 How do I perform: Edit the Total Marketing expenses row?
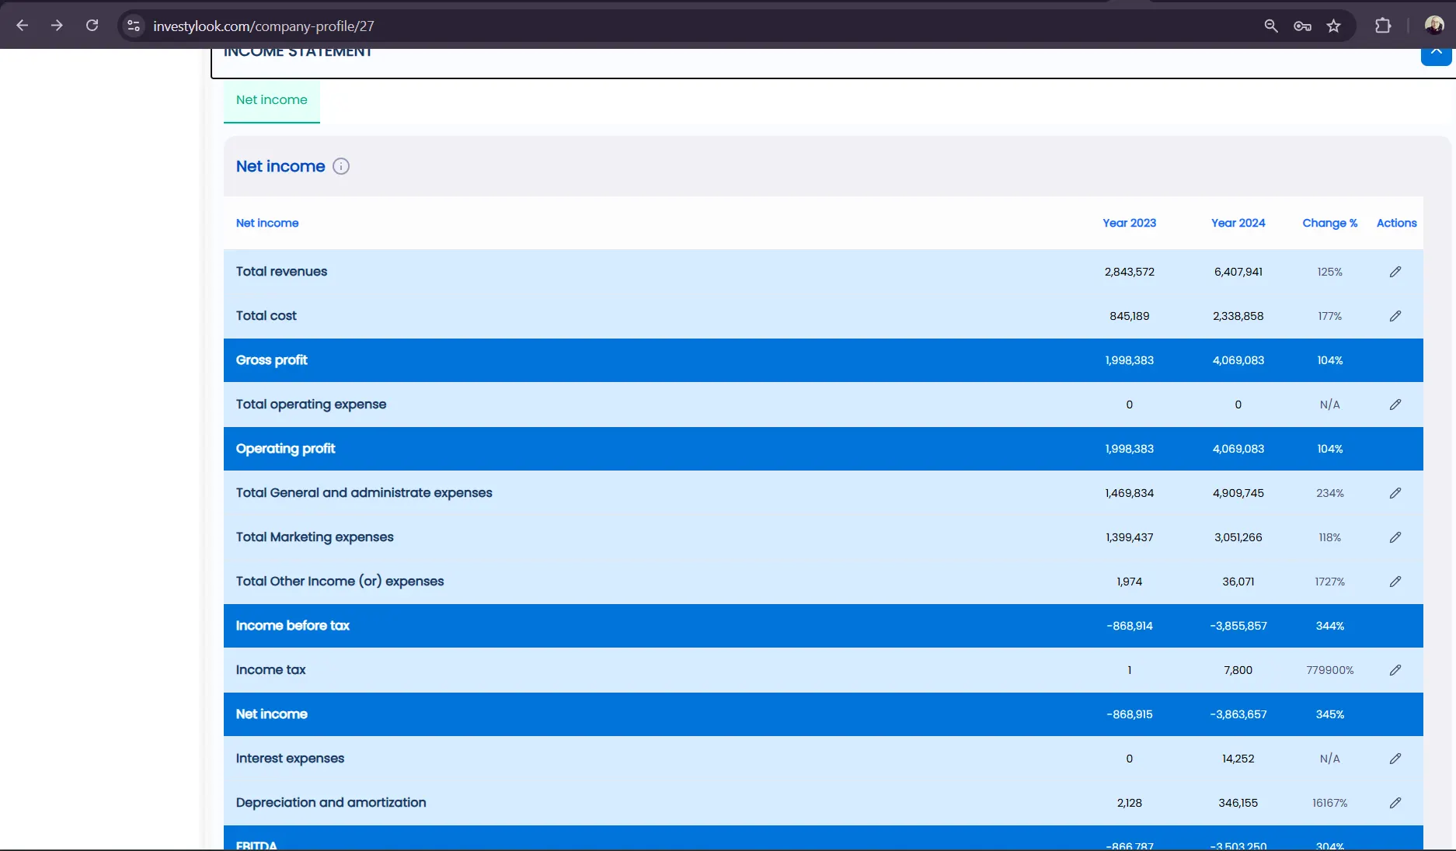(x=1395, y=537)
